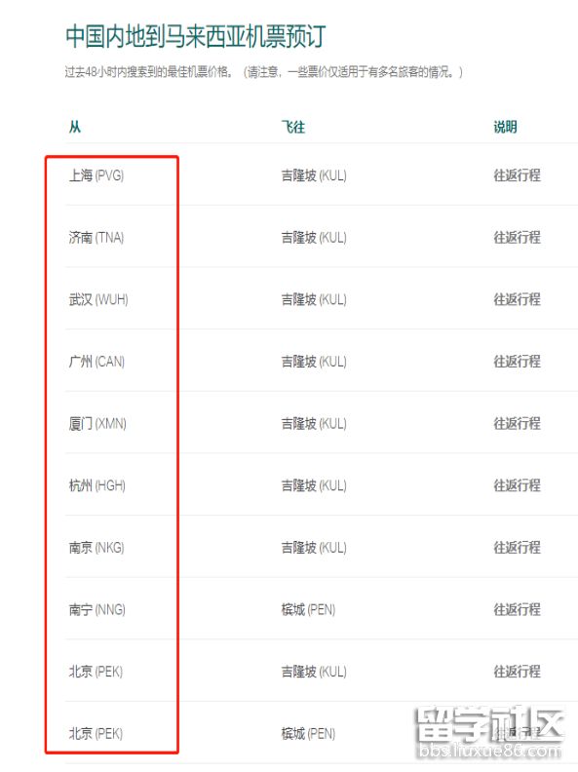Click 往返行程 in the 广州 row
578x772 pixels.
click(517, 362)
